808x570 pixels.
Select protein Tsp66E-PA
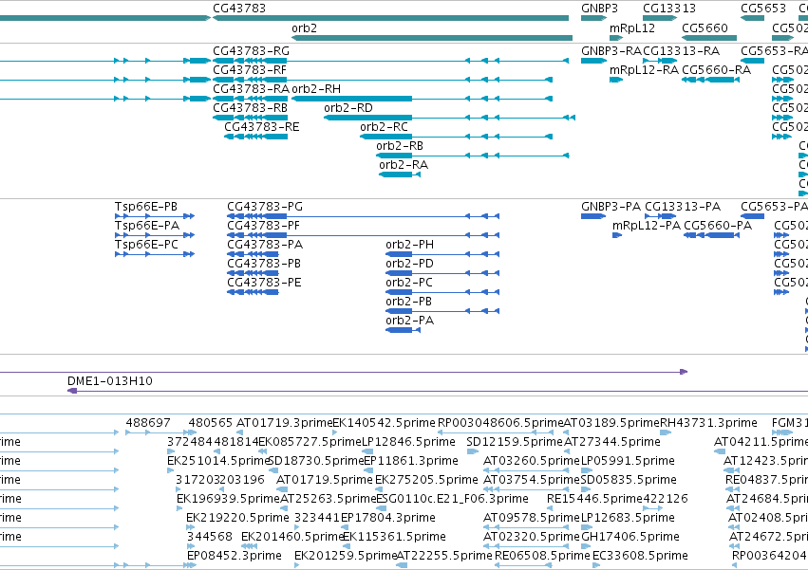point(147,226)
